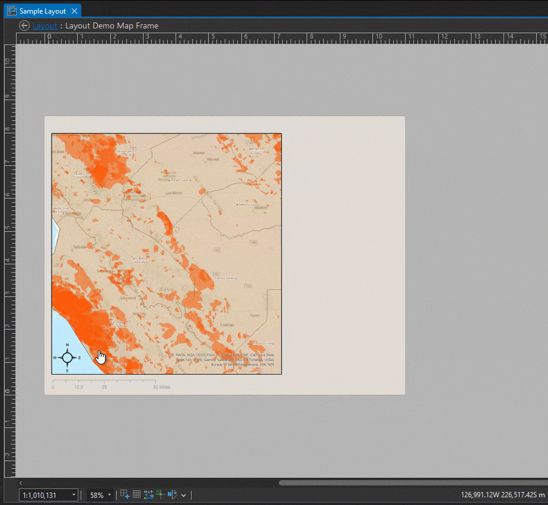Click the Layout Demo Map Frame breadcrumb label

(x=111, y=25)
